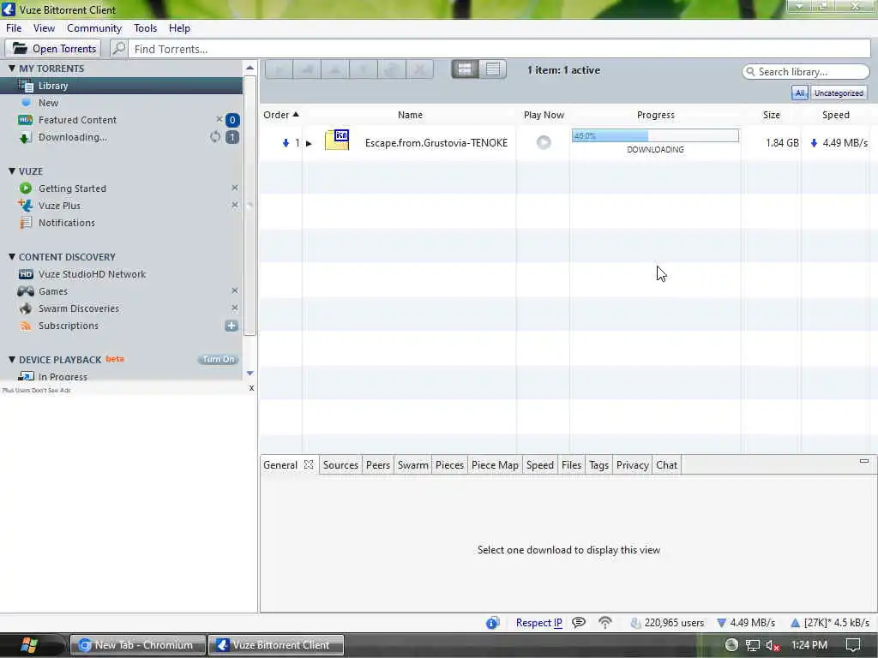Click the sidebar scroll down arrow
Image resolution: width=878 pixels, height=658 pixels.
pos(250,374)
